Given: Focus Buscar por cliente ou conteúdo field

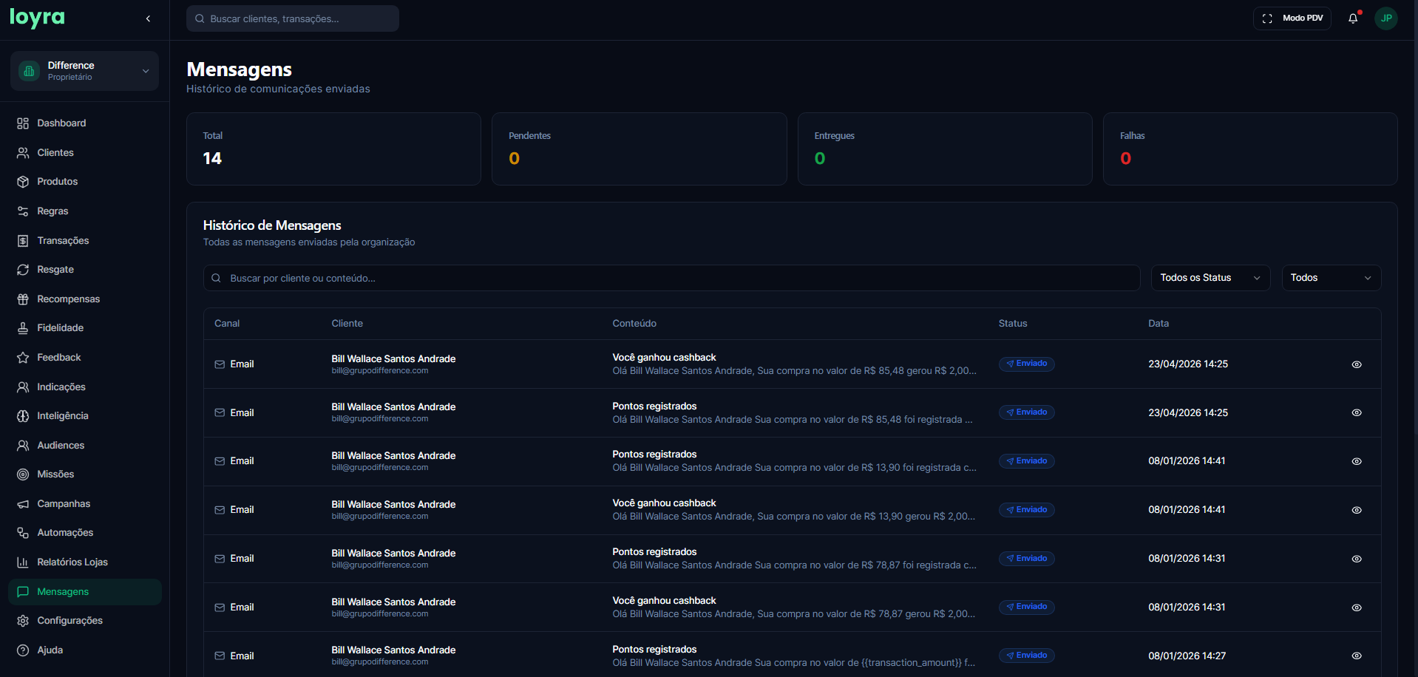Looking at the screenshot, I should (x=671, y=278).
